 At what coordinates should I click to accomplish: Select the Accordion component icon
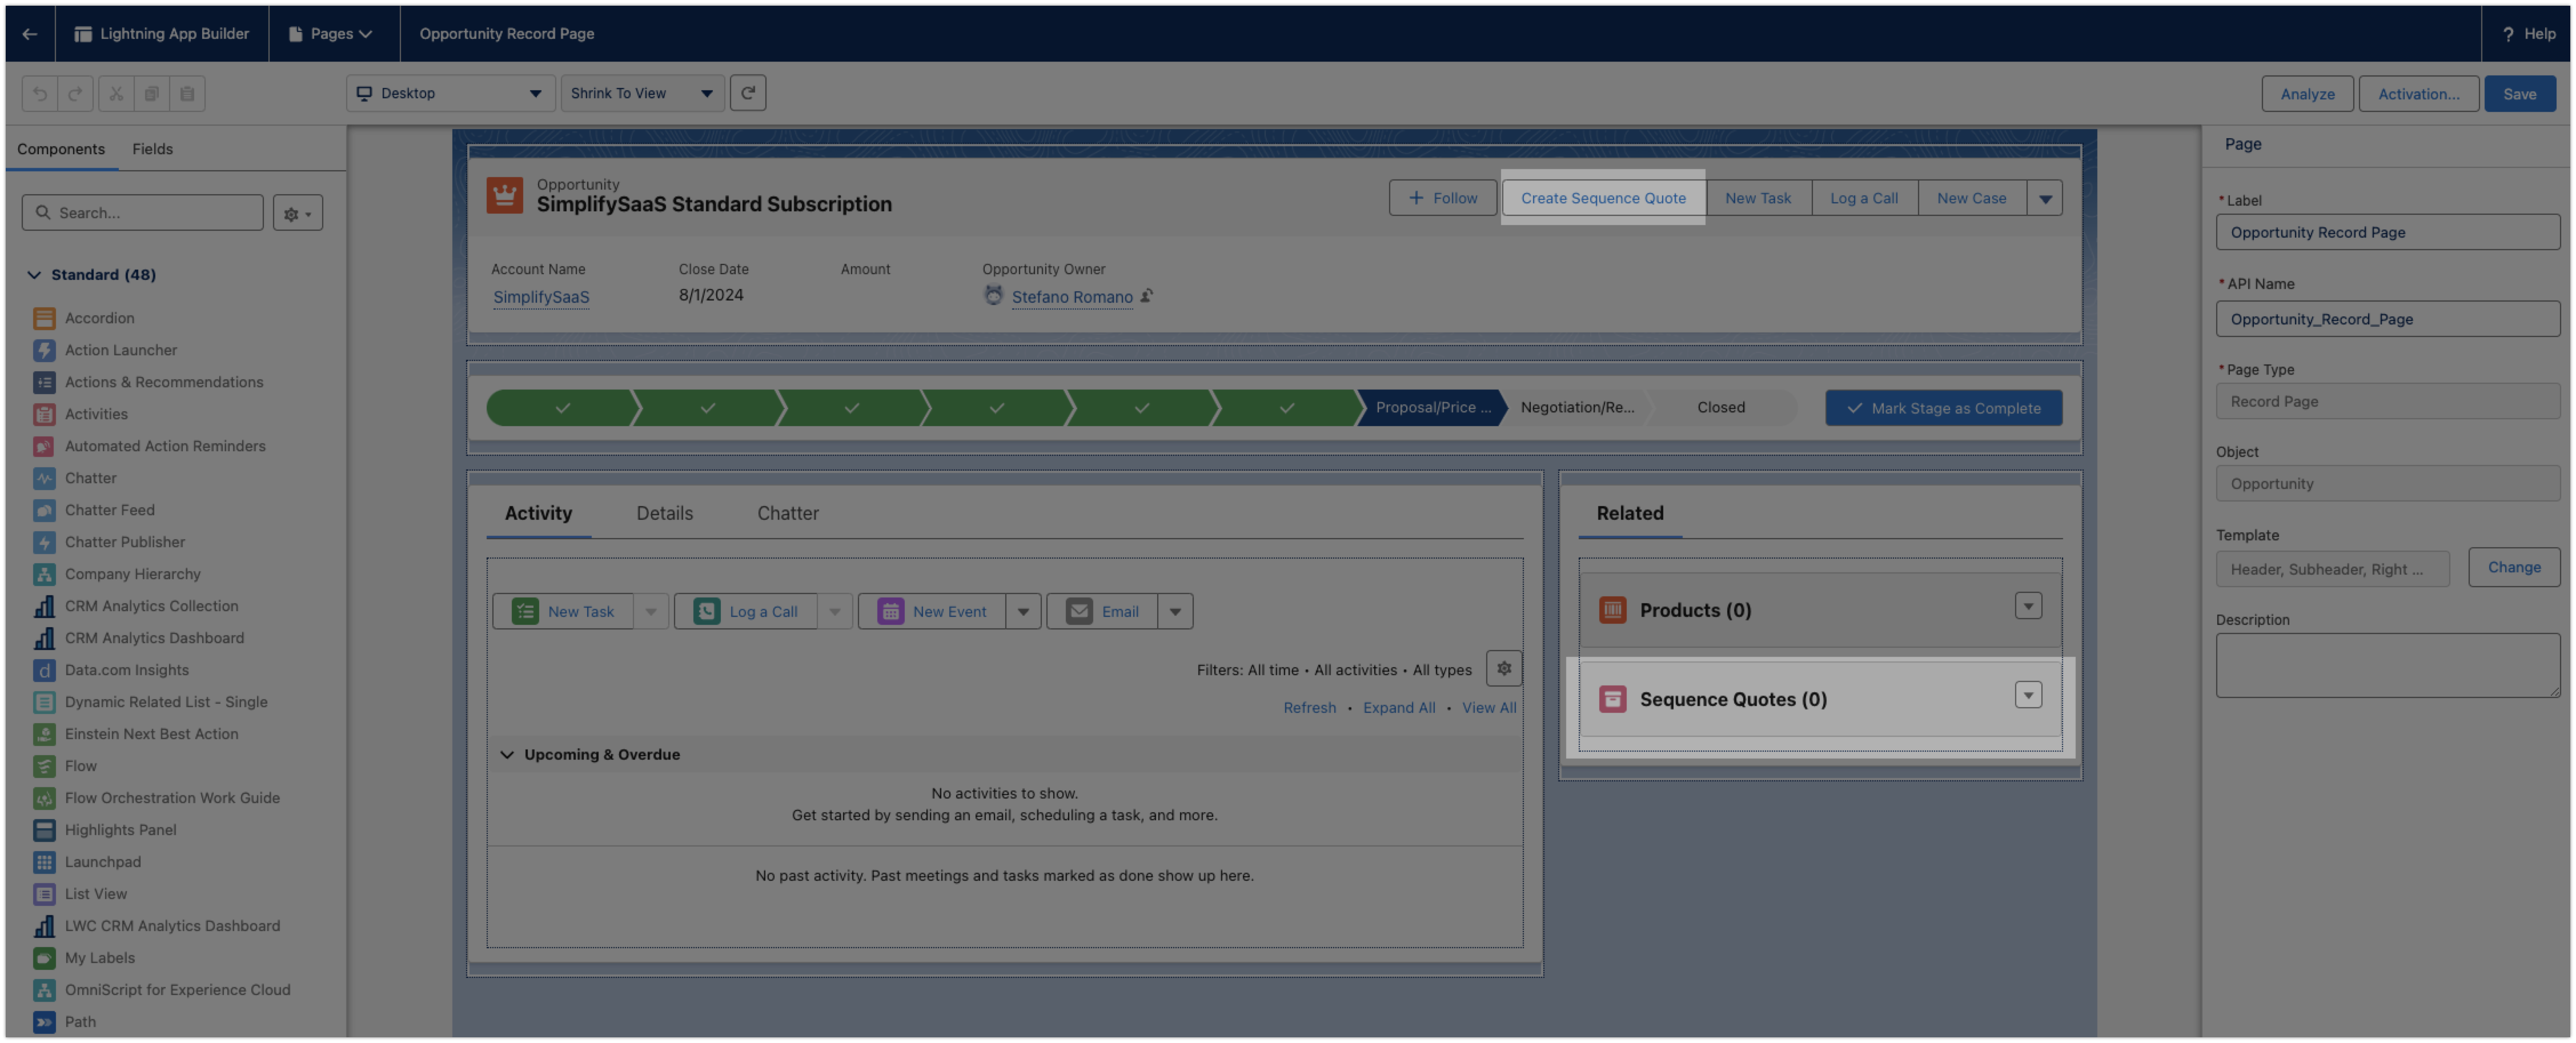coord(44,318)
